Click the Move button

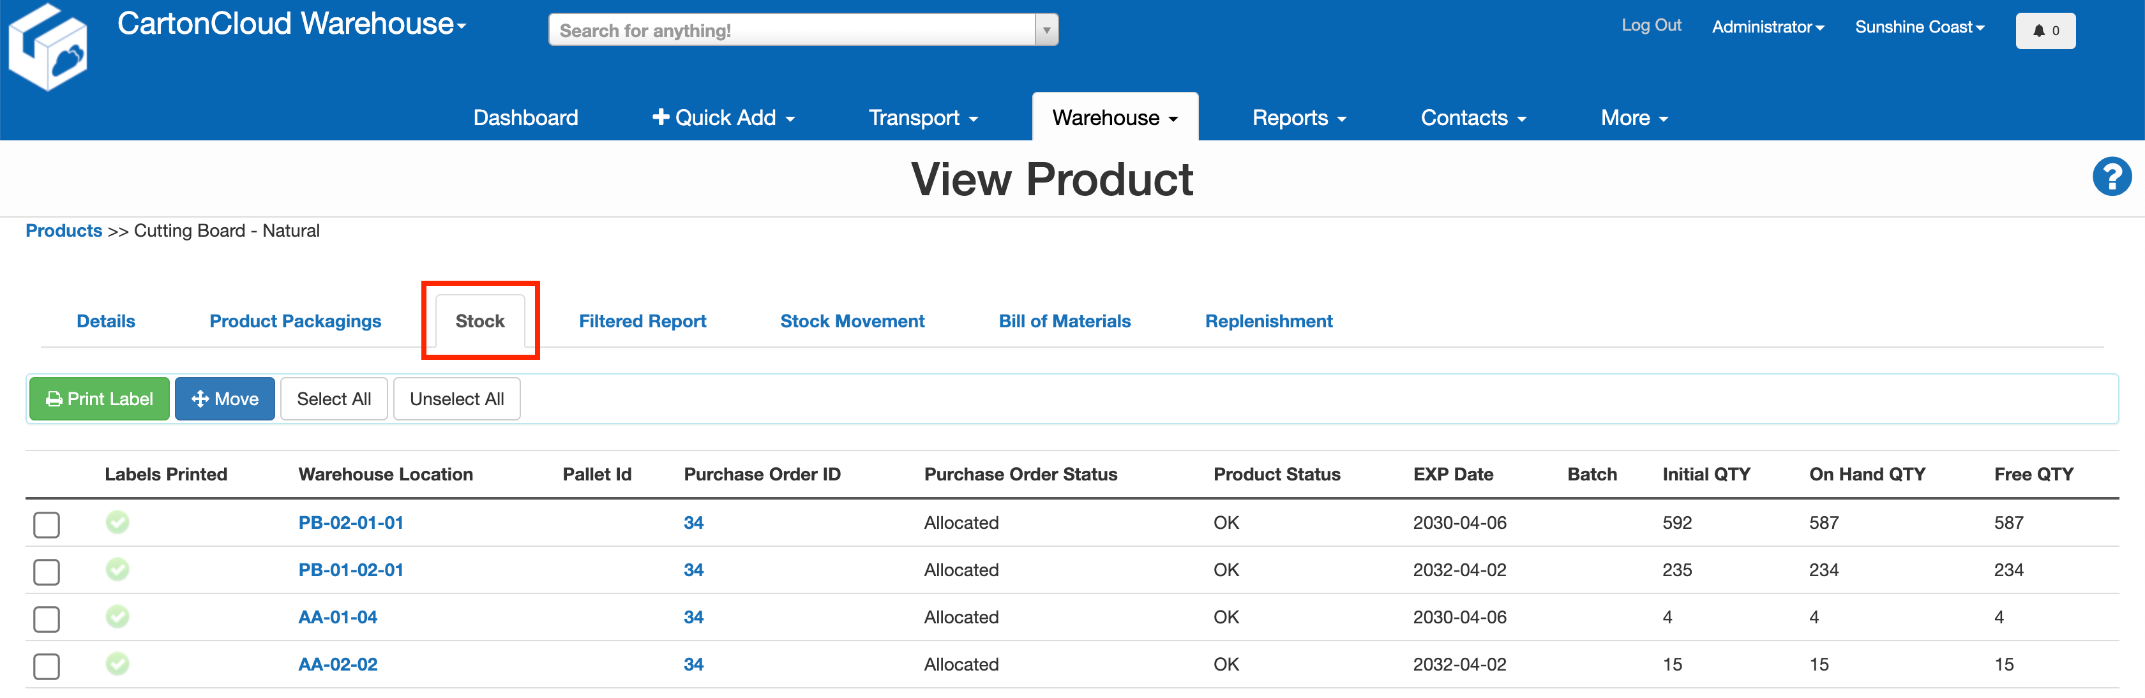pyautogui.click(x=225, y=399)
